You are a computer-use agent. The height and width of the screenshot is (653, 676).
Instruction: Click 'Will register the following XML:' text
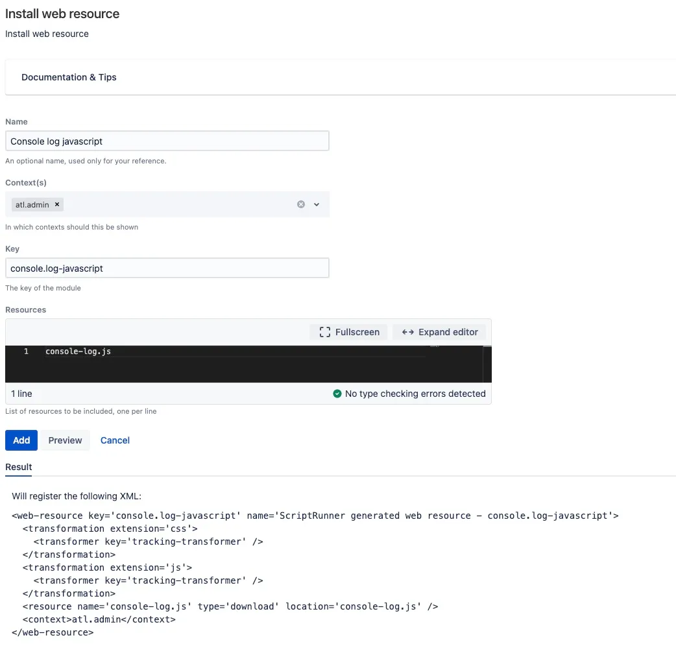click(x=77, y=496)
